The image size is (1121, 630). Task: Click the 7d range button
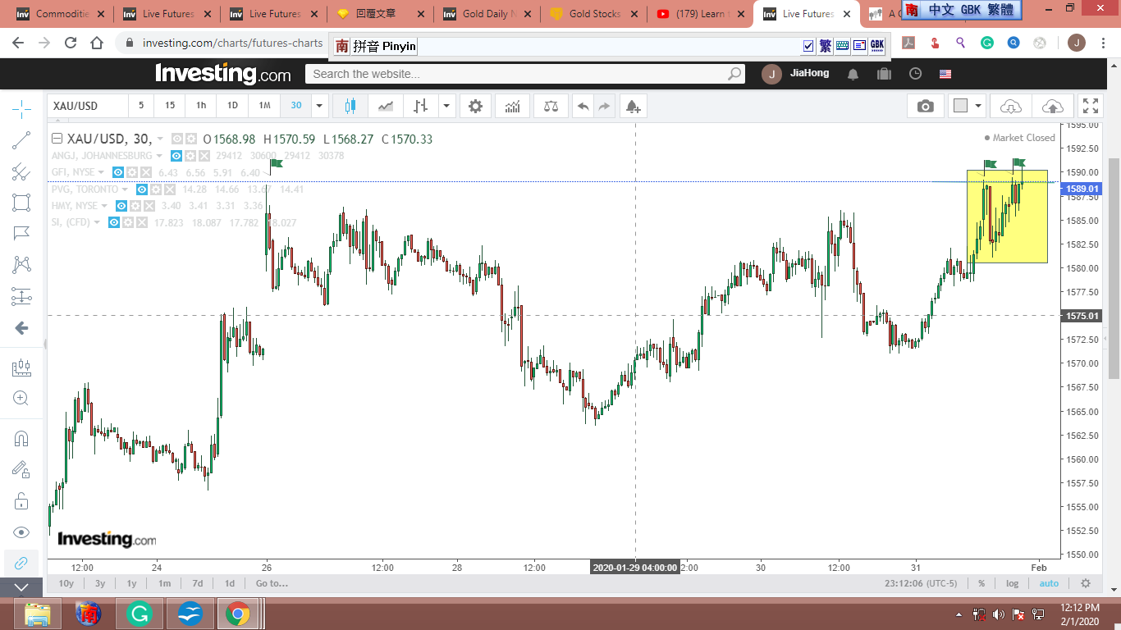(x=197, y=583)
